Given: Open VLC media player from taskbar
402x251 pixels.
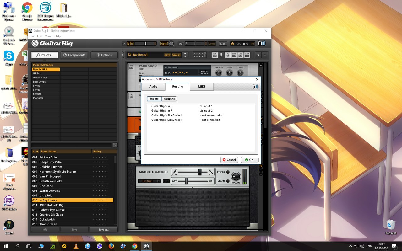Looking at the screenshot, I should [x=76, y=246].
